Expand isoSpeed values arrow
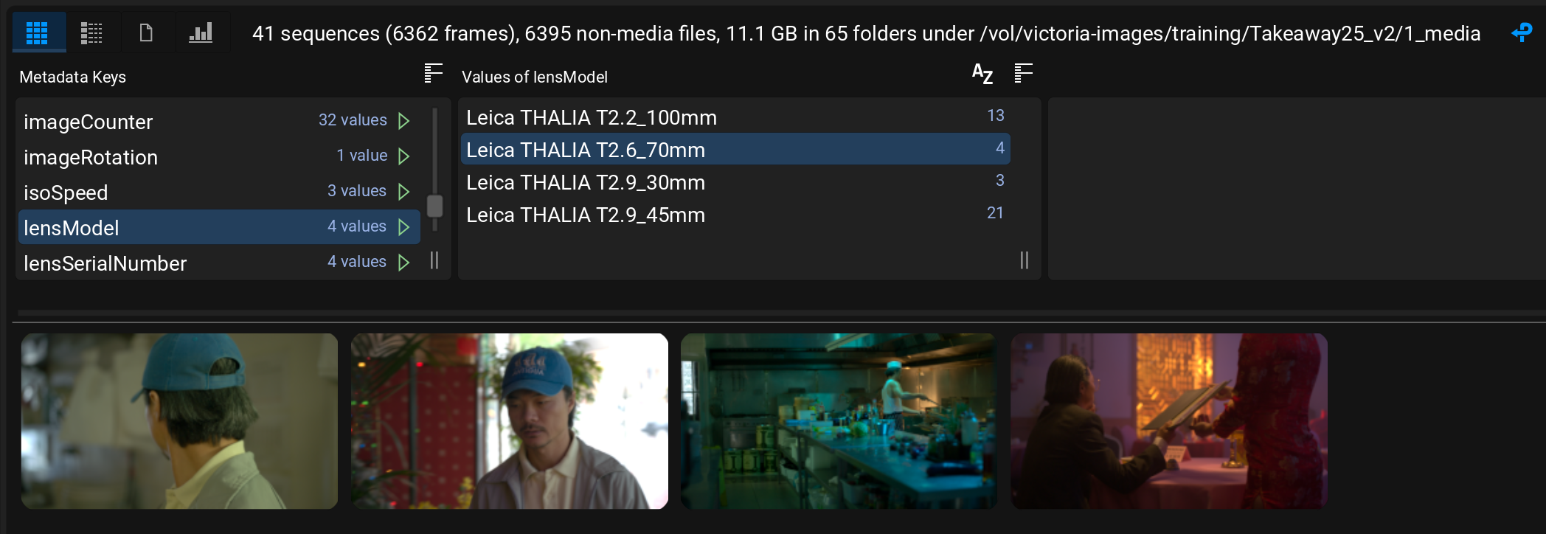 tap(403, 192)
